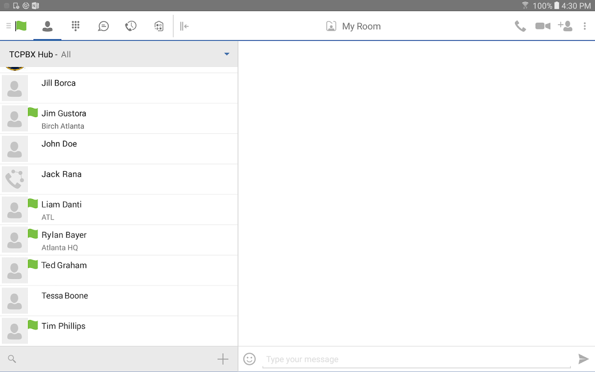Screen dimensions: 595x372
Task: Select the contact Jack Rana
Action: coord(119,179)
